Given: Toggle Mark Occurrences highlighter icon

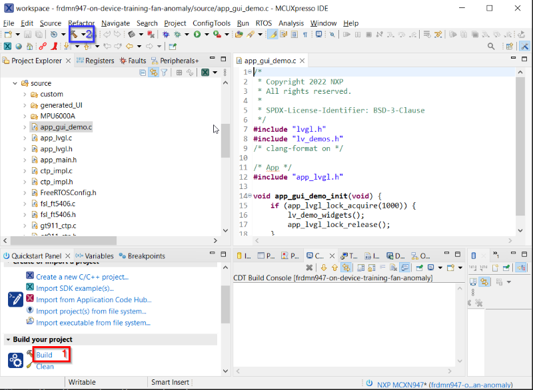Looking at the screenshot, I should (x=273, y=35).
